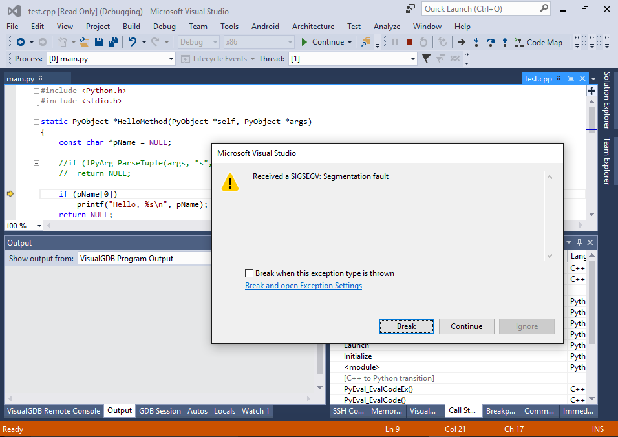Select the <module> row in Call Stack
Viewport: 618px width, 437px height.
(x=449, y=367)
